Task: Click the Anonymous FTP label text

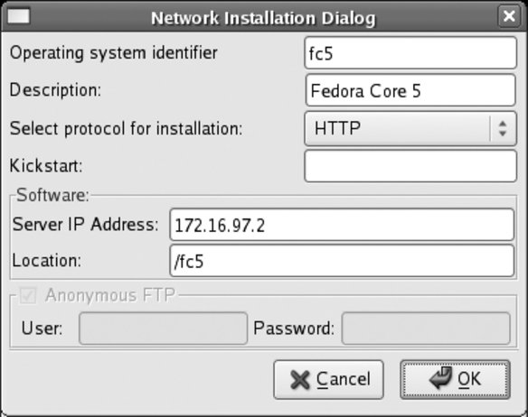Action: [110, 295]
